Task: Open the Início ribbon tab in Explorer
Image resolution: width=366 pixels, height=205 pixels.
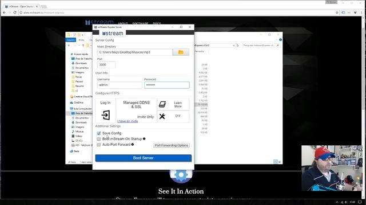Action: 81,40
